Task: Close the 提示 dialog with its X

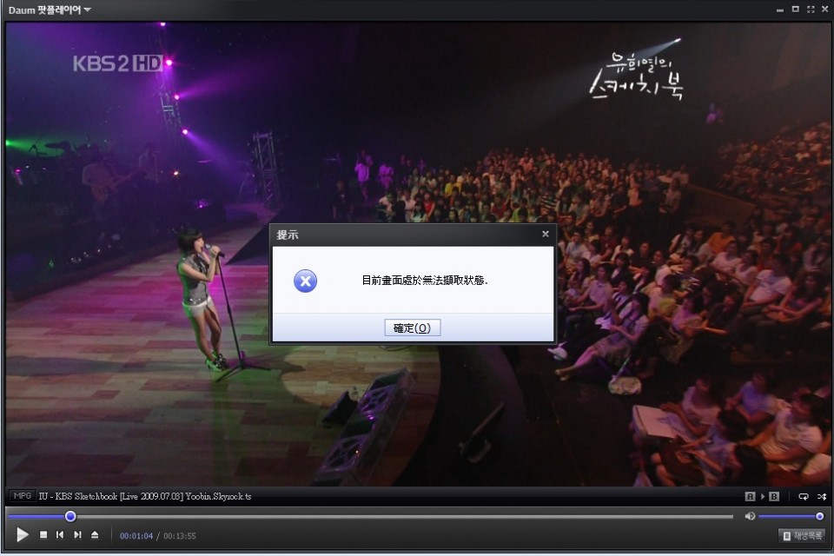Action: [546, 234]
